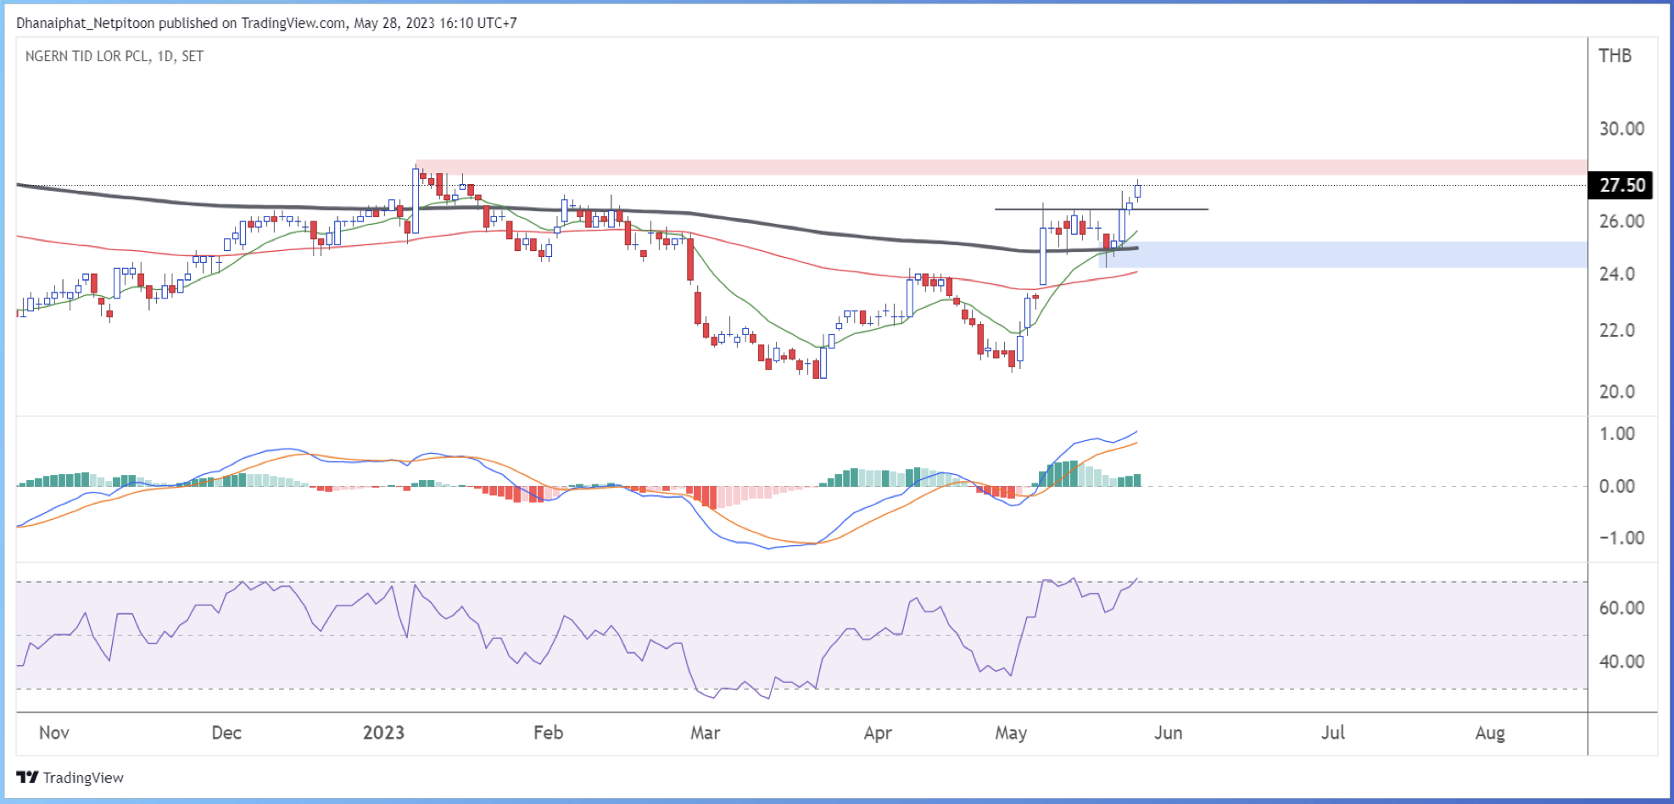1674x804 pixels.
Task: Click the Aug label on the time axis
Action: [1490, 733]
